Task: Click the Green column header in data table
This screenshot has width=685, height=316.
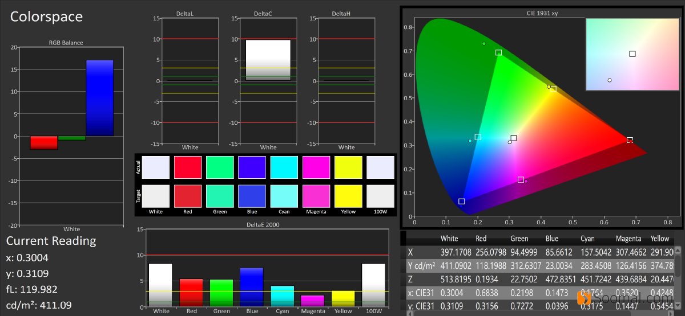Action: pos(519,239)
